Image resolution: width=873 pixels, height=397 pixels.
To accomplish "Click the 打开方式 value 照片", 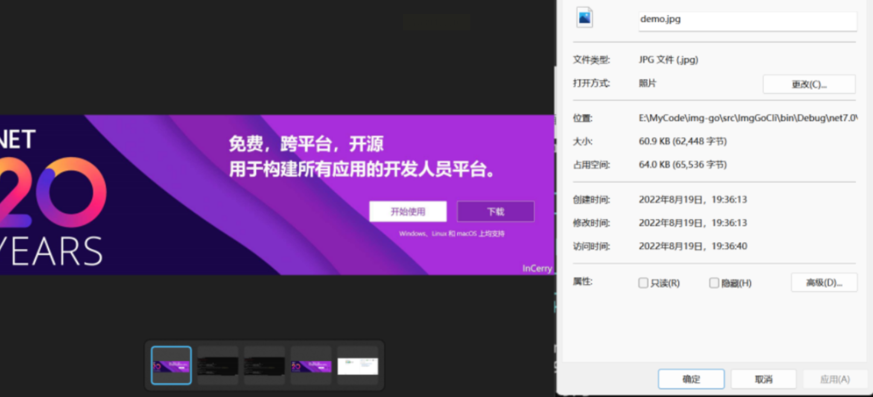I will click(648, 83).
